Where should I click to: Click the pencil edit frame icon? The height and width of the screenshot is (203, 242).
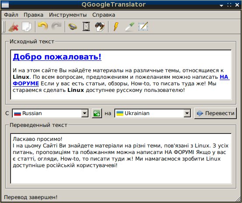click(x=143, y=27)
